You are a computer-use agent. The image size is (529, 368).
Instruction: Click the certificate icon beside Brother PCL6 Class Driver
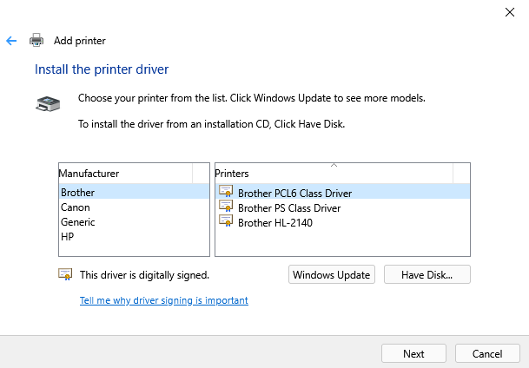tap(226, 191)
